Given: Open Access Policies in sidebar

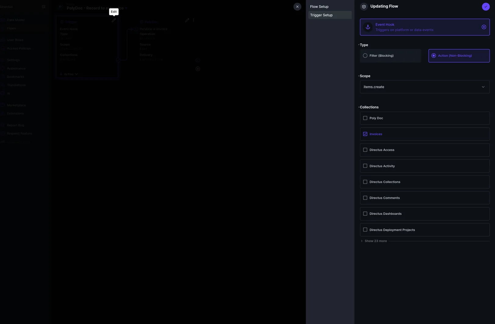Looking at the screenshot, I should [x=19, y=48].
